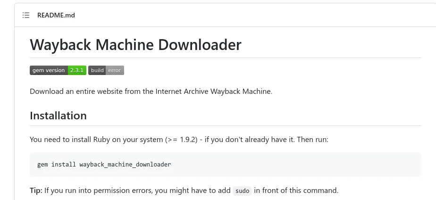436x200 pixels.
Task: Click the Wayback Machine Downloader heading
Action: [136, 44]
